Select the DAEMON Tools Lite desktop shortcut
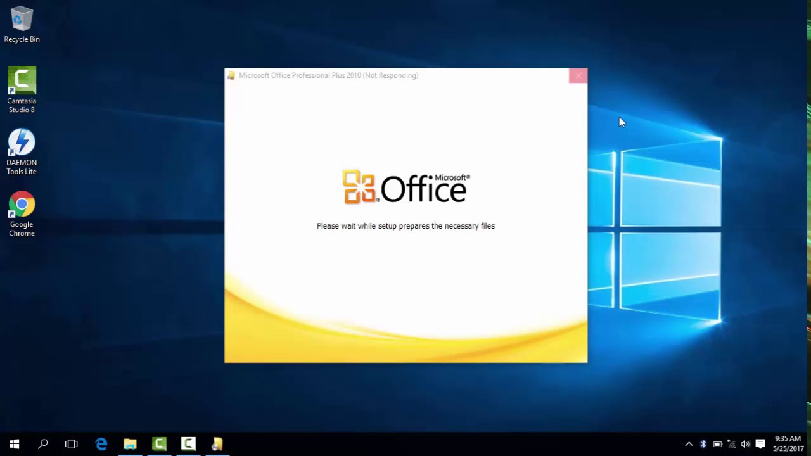This screenshot has width=811, height=456. (22, 152)
